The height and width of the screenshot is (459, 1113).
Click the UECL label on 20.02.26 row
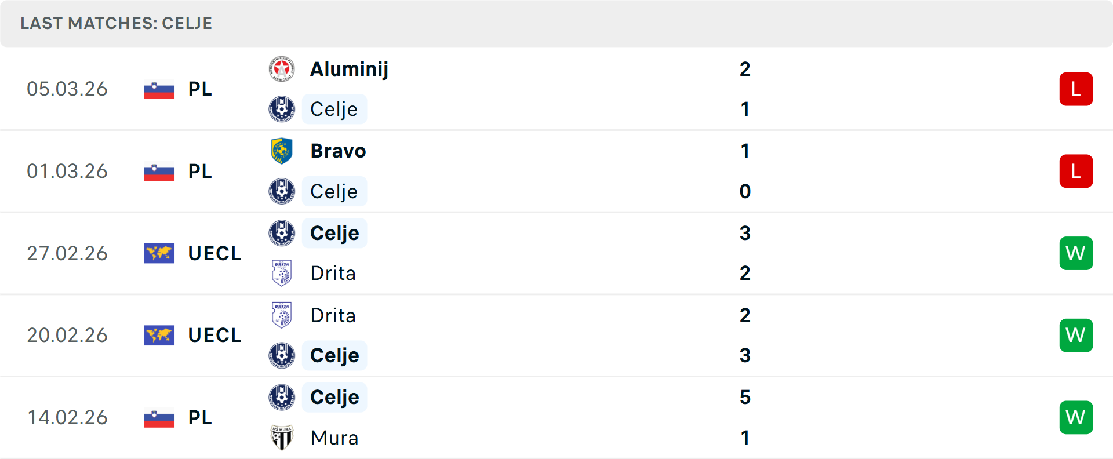coord(214,336)
